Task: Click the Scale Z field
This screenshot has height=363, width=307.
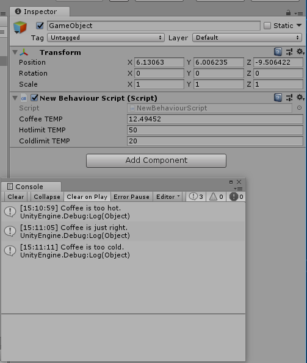Action: click(x=278, y=84)
